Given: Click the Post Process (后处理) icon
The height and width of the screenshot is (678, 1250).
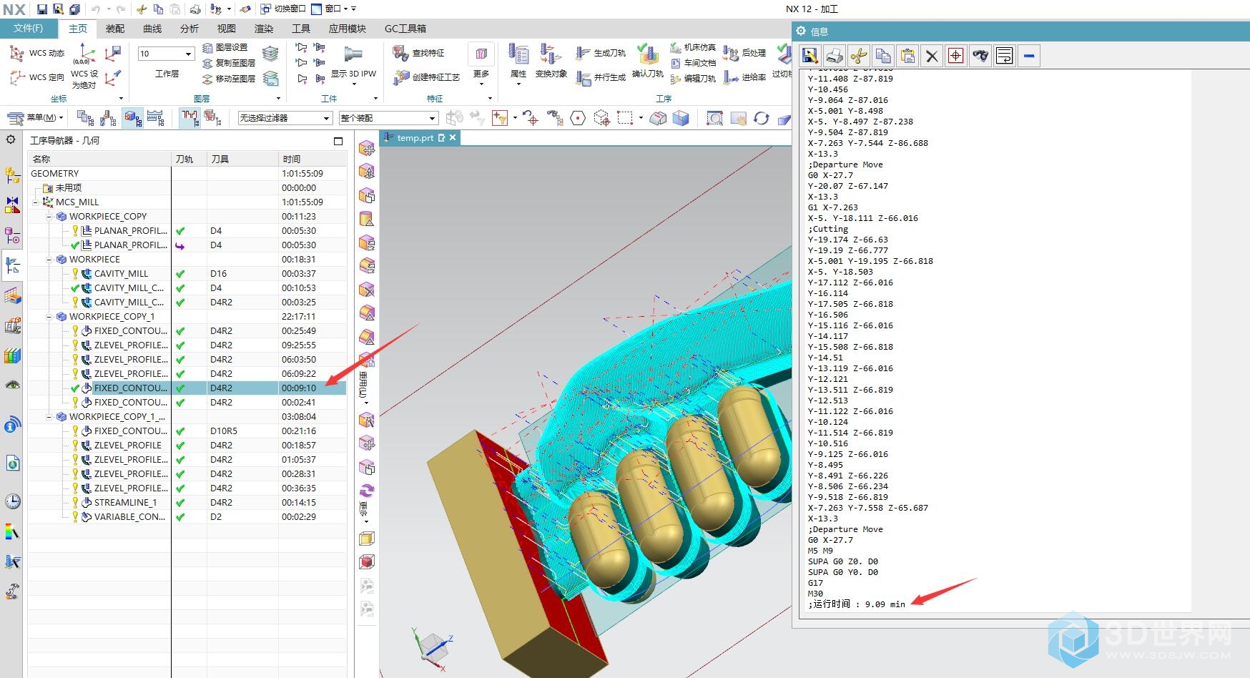Looking at the screenshot, I should coord(731,53).
